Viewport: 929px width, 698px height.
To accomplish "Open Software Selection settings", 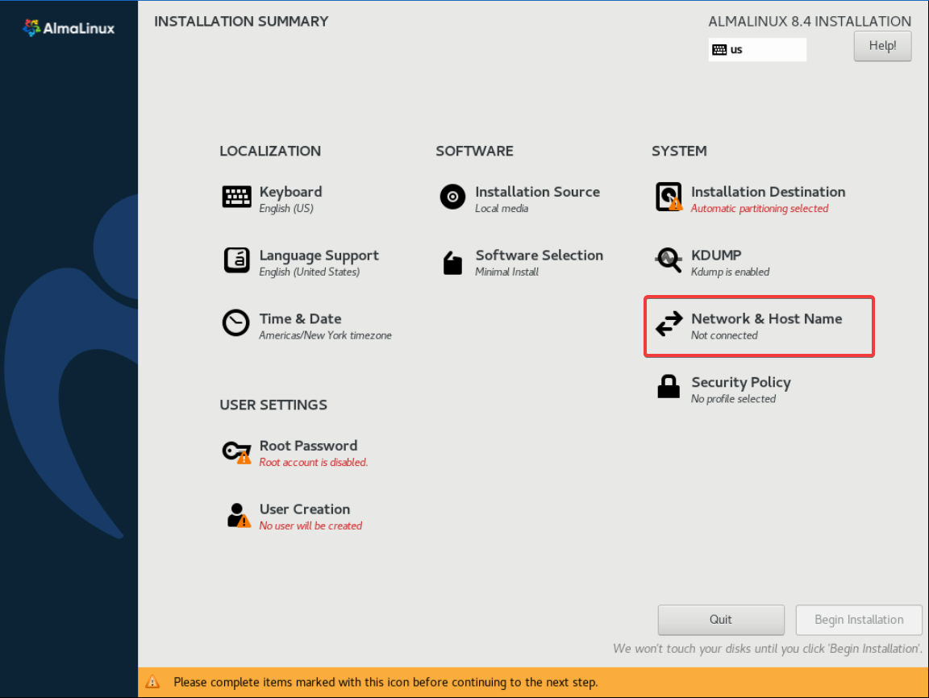I will (x=539, y=256).
